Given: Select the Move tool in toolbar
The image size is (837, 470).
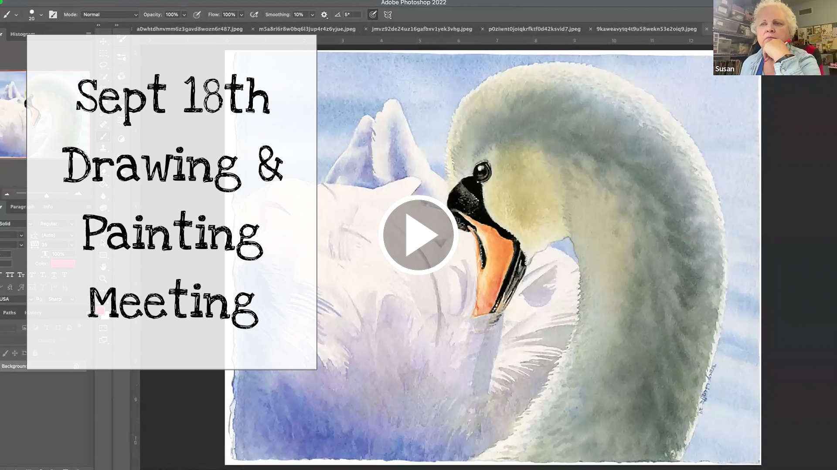Looking at the screenshot, I should click(103, 42).
